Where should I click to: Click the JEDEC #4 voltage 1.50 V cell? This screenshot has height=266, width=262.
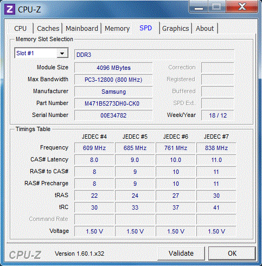tap(94, 231)
